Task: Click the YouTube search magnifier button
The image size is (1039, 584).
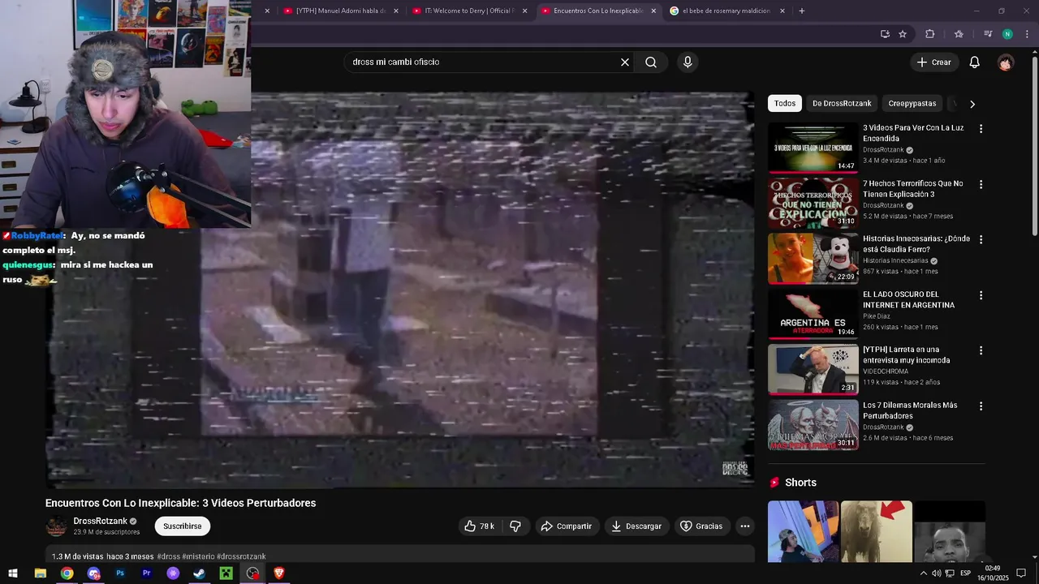Action: [x=651, y=62]
